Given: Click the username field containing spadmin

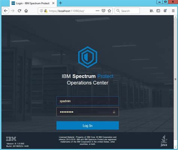Looking at the screenshot, I should (x=87, y=101).
